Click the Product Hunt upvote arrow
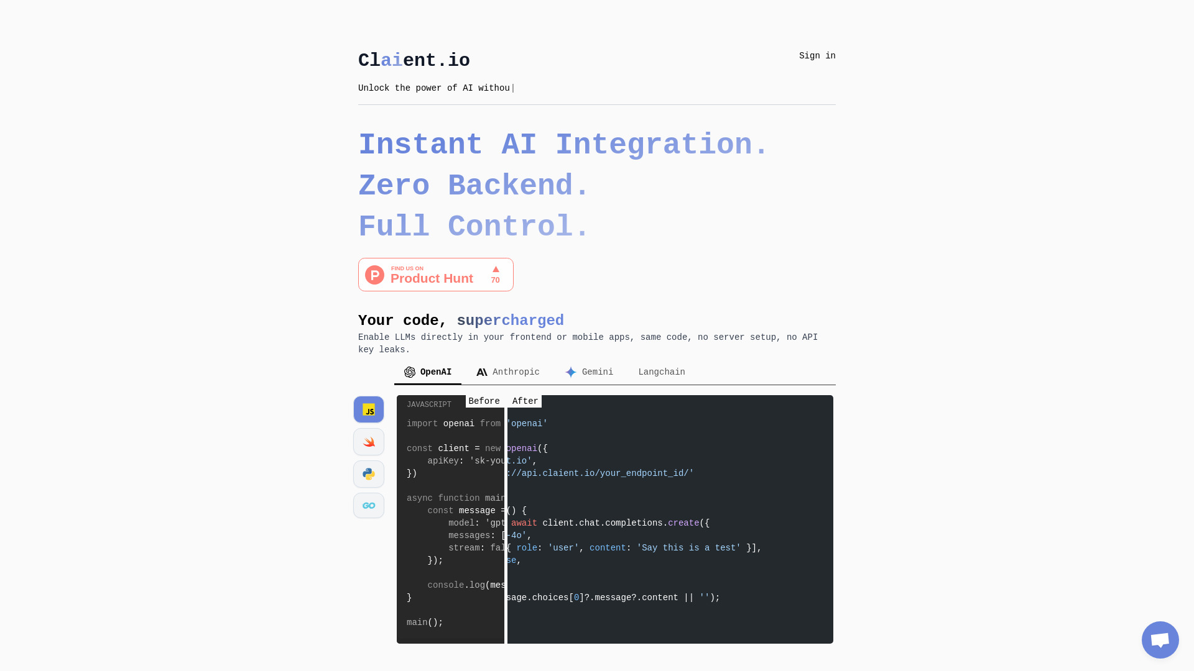 pos(496,269)
